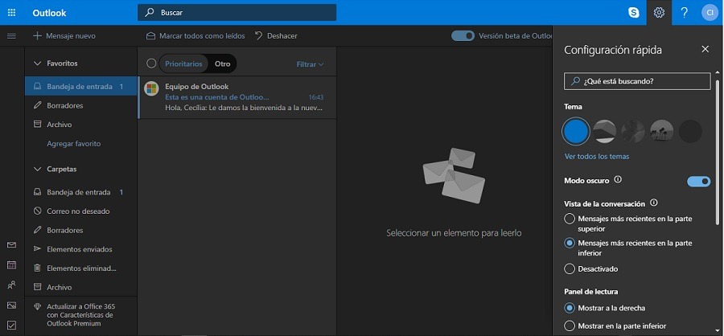Choose the blue theme swatch

pos(576,131)
